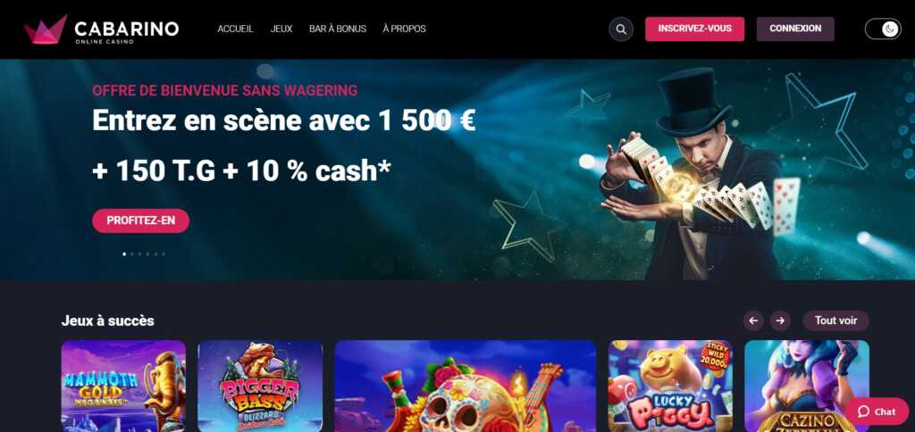The height and width of the screenshot is (432, 915).
Task: Show next games with right arrow
Action: tap(780, 320)
